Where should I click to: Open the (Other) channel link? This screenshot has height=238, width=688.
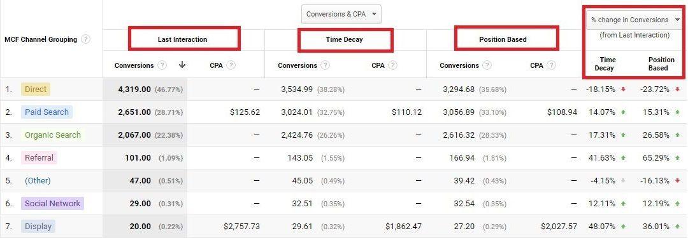(x=38, y=181)
